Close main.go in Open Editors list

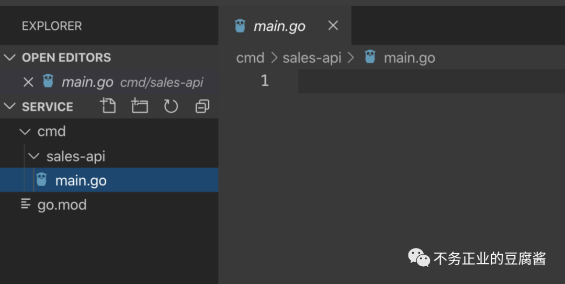(x=28, y=82)
